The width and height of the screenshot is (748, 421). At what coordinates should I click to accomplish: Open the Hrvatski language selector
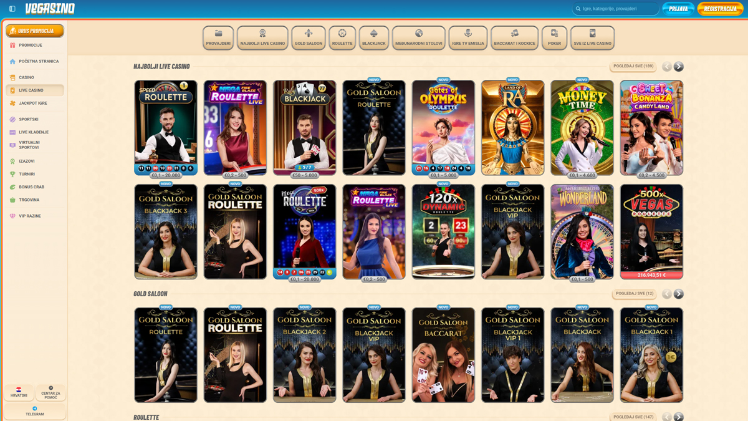click(19, 392)
